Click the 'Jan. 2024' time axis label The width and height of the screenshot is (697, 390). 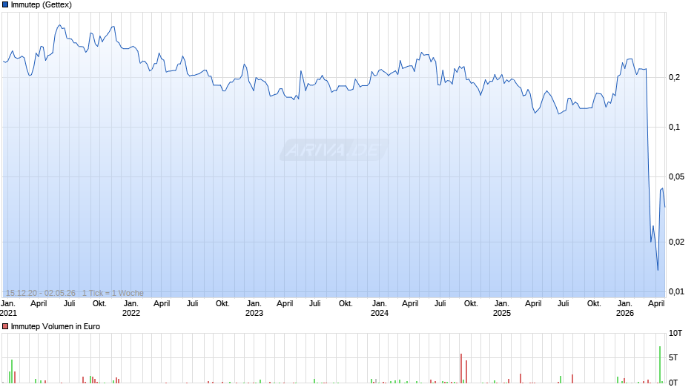[x=379, y=308]
